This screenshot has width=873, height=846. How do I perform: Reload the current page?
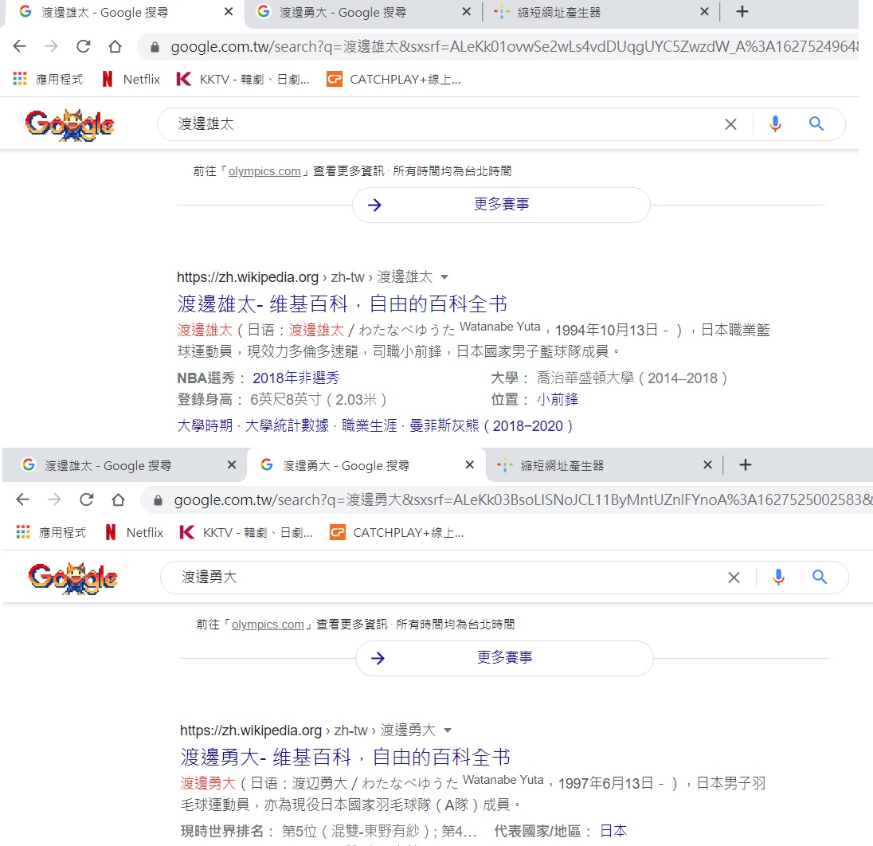tap(83, 46)
